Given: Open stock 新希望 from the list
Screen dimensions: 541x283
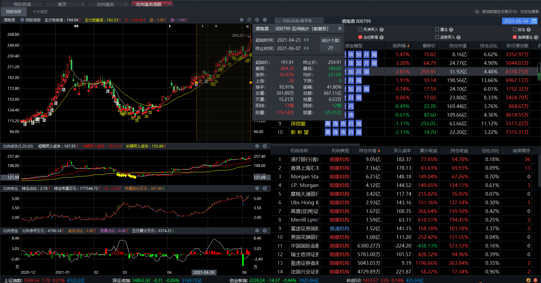Looking at the screenshot, I should tap(300, 132).
